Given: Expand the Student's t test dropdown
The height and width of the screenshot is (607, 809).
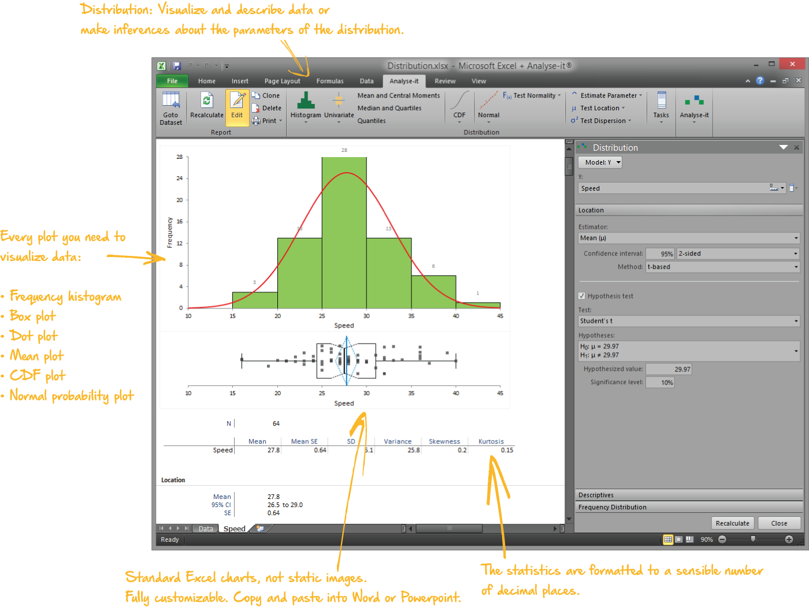Looking at the screenshot, I should coord(689,321).
